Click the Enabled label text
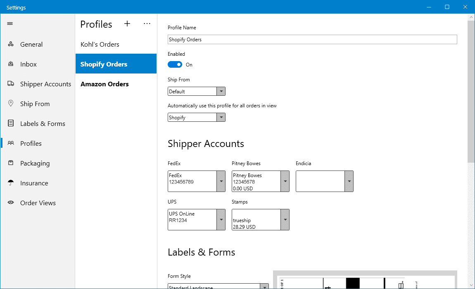The width and height of the screenshot is (475, 289). pyautogui.click(x=176, y=54)
